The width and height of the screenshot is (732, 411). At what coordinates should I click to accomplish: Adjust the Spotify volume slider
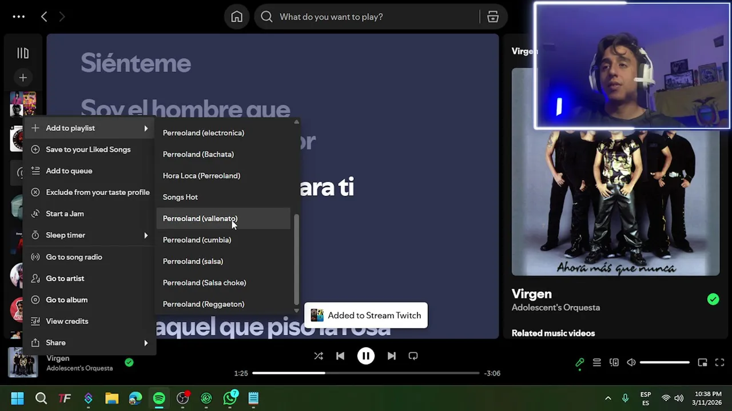665,362
